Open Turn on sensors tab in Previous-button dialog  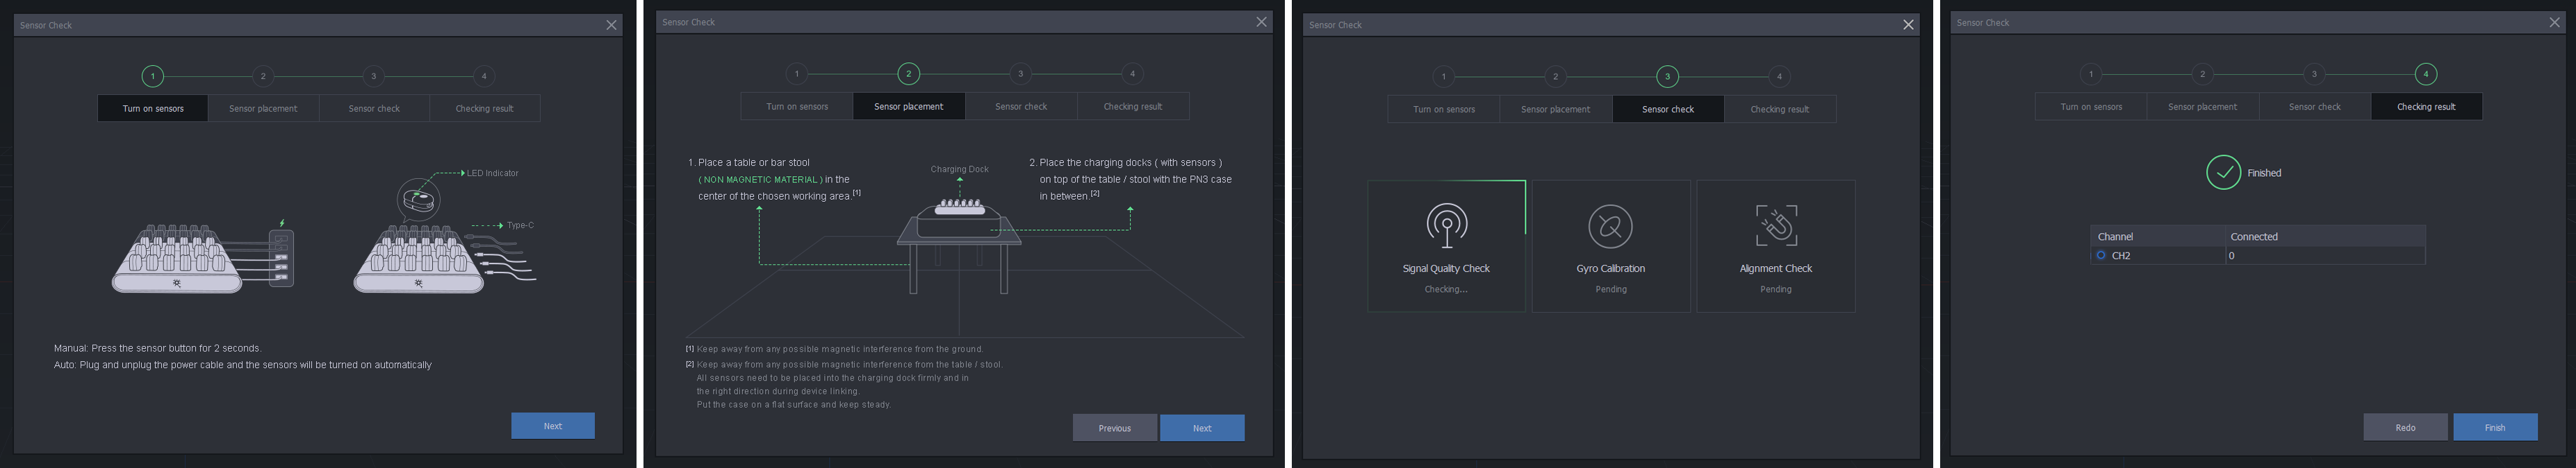click(797, 107)
